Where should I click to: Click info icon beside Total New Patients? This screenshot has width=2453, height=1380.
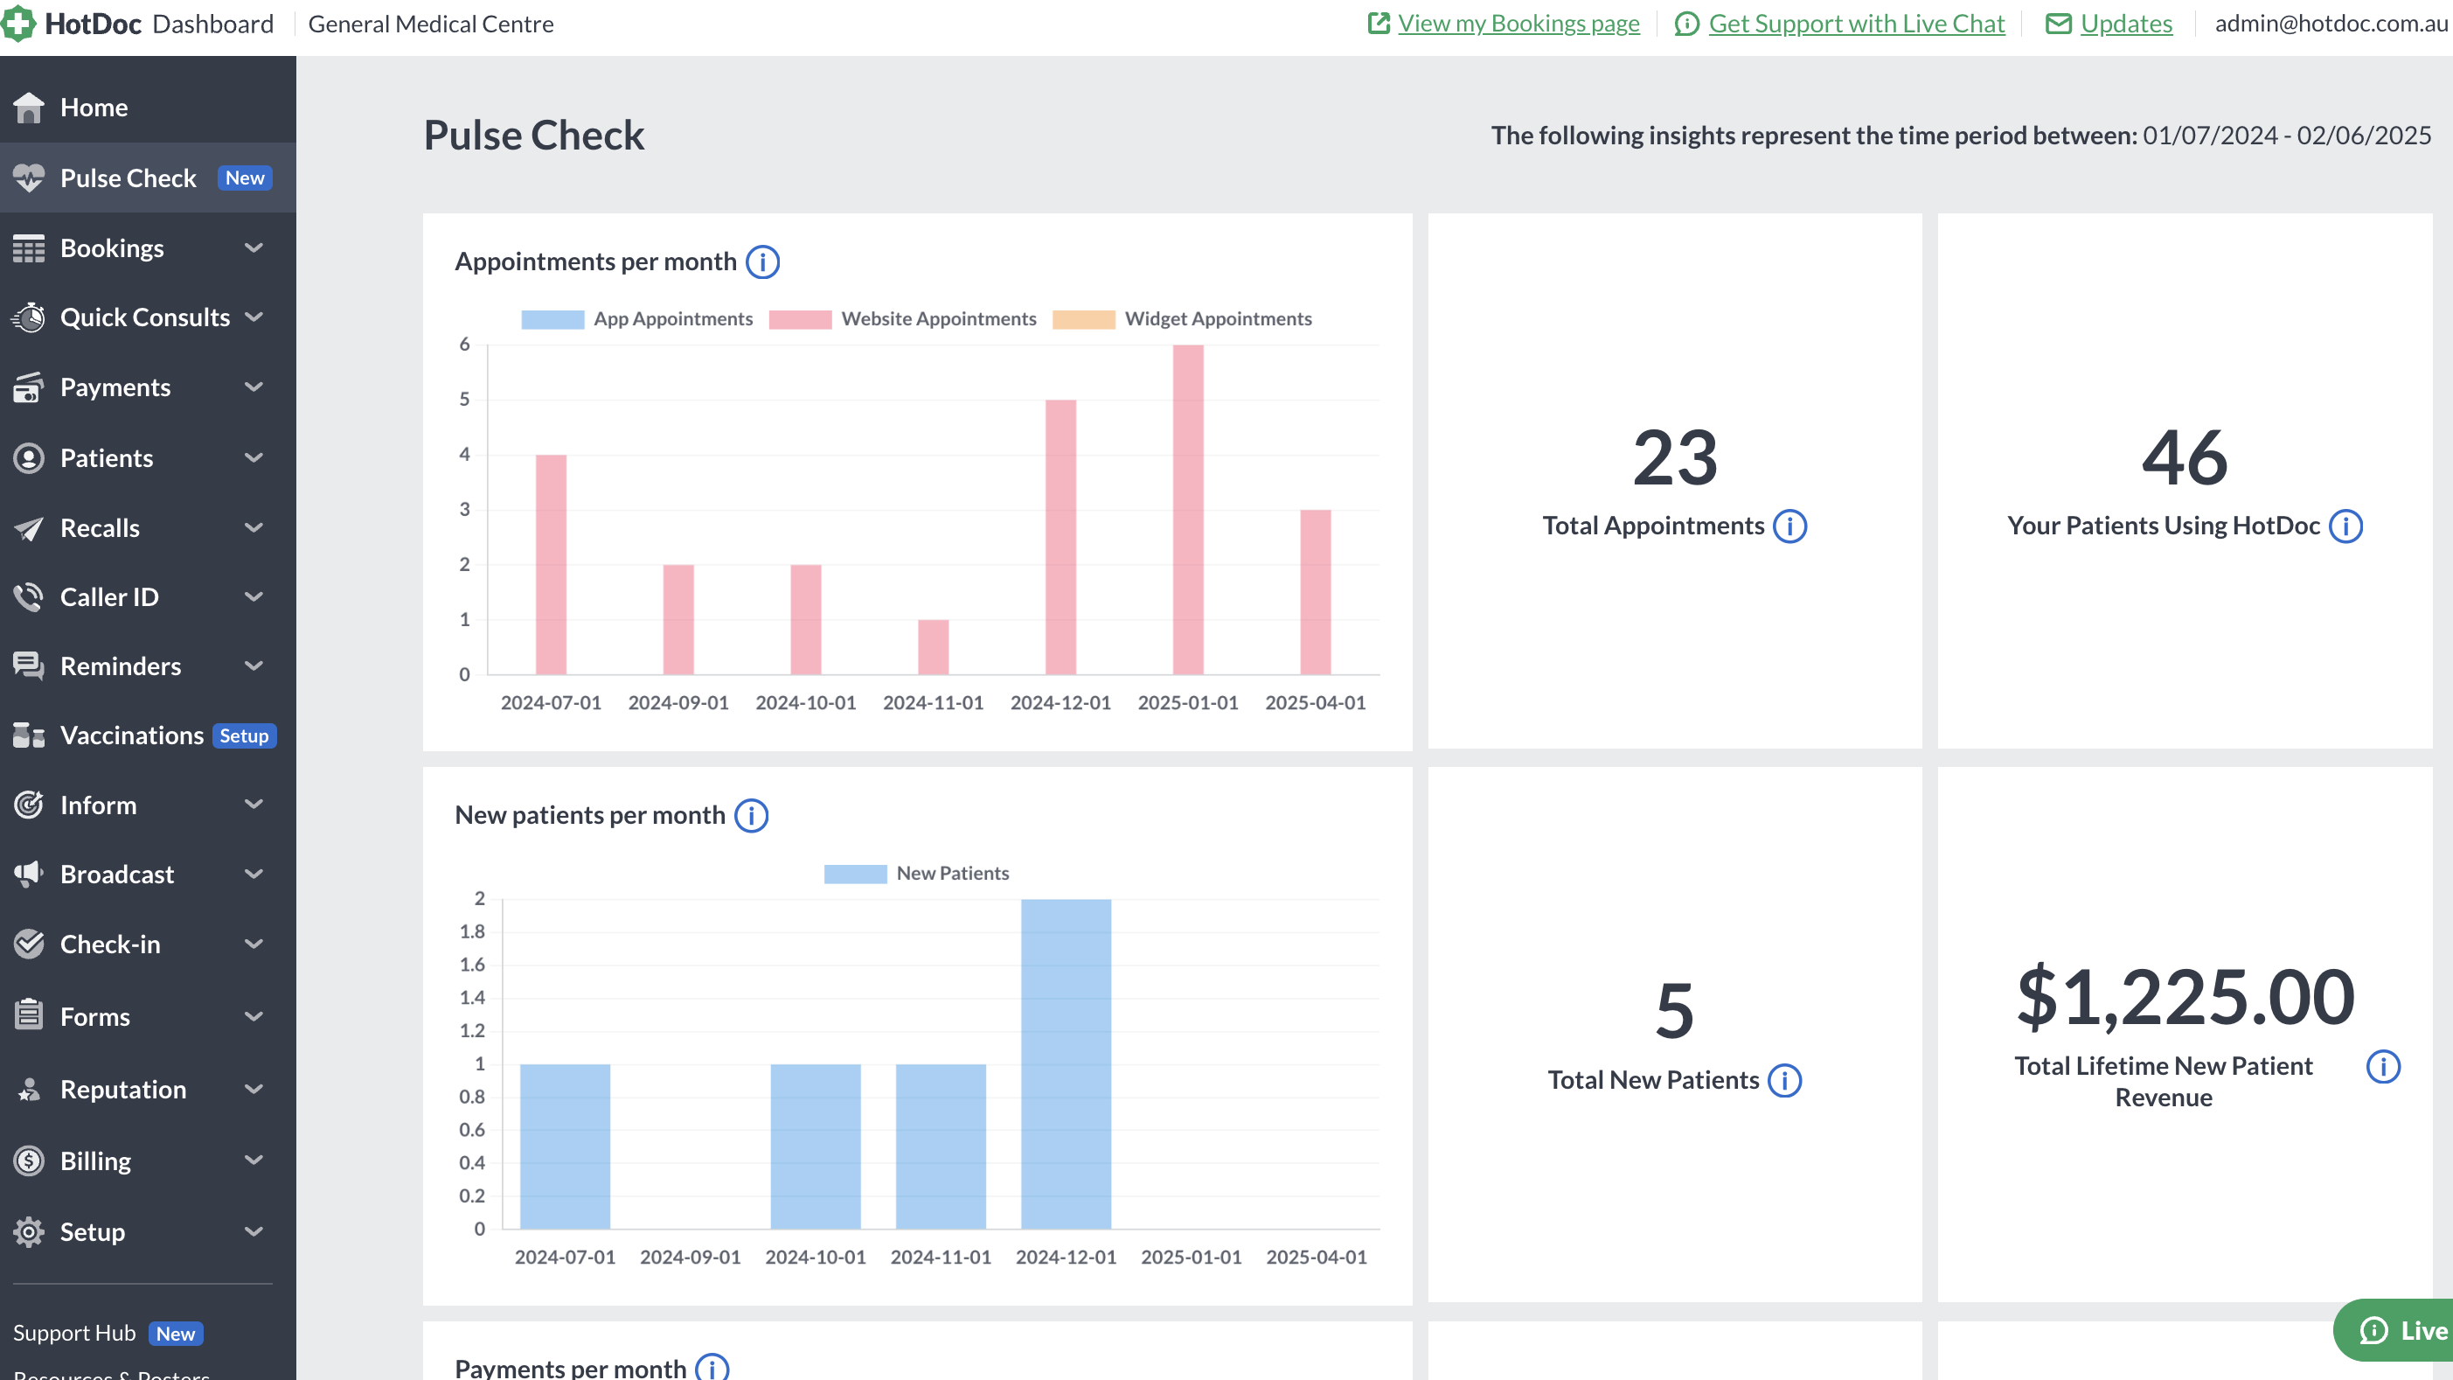1784,1080
